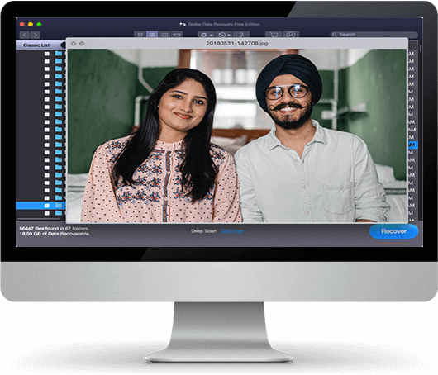Viewport: 438px width, 375px height.
Task: Go back with the left arrow button
Action: (x=25, y=35)
